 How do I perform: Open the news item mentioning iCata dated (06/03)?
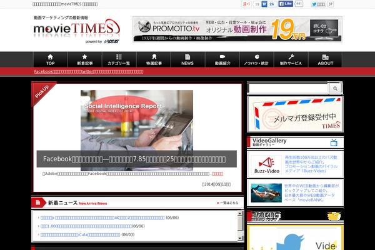point(81,235)
